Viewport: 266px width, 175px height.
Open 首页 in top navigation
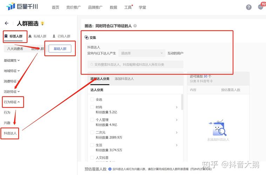pyautogui.click(x=55, y=7)
